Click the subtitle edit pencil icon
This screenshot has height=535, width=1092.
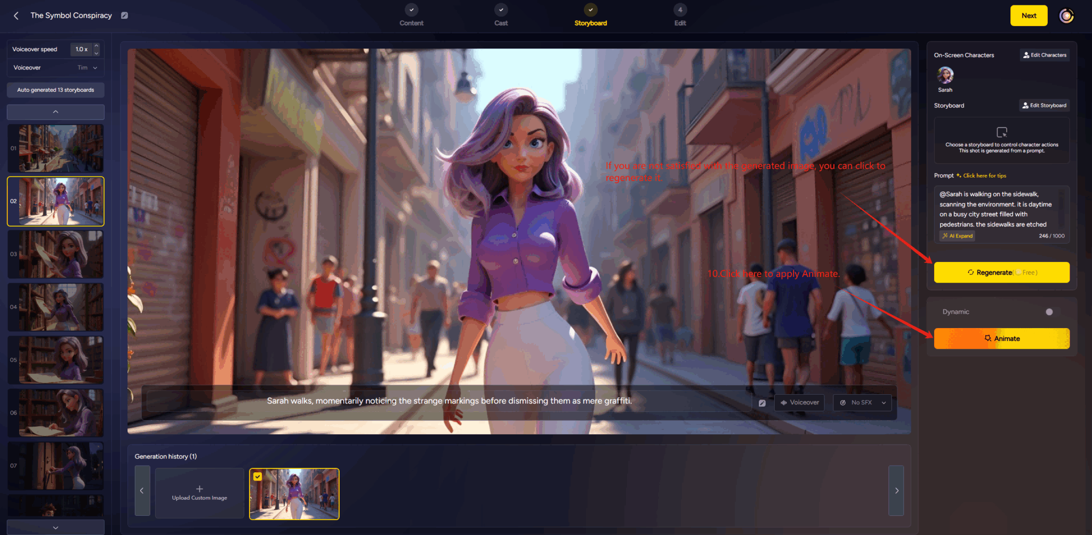click(762, 403)
